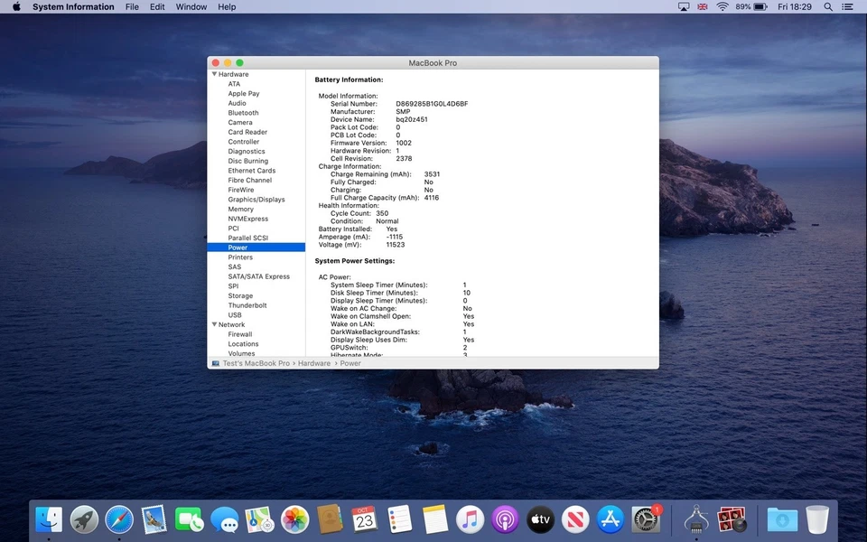Click Power breadcrumb in path bar
This screenshot has height=542, width=867.
pyautogui.click(x=350, y=363)
